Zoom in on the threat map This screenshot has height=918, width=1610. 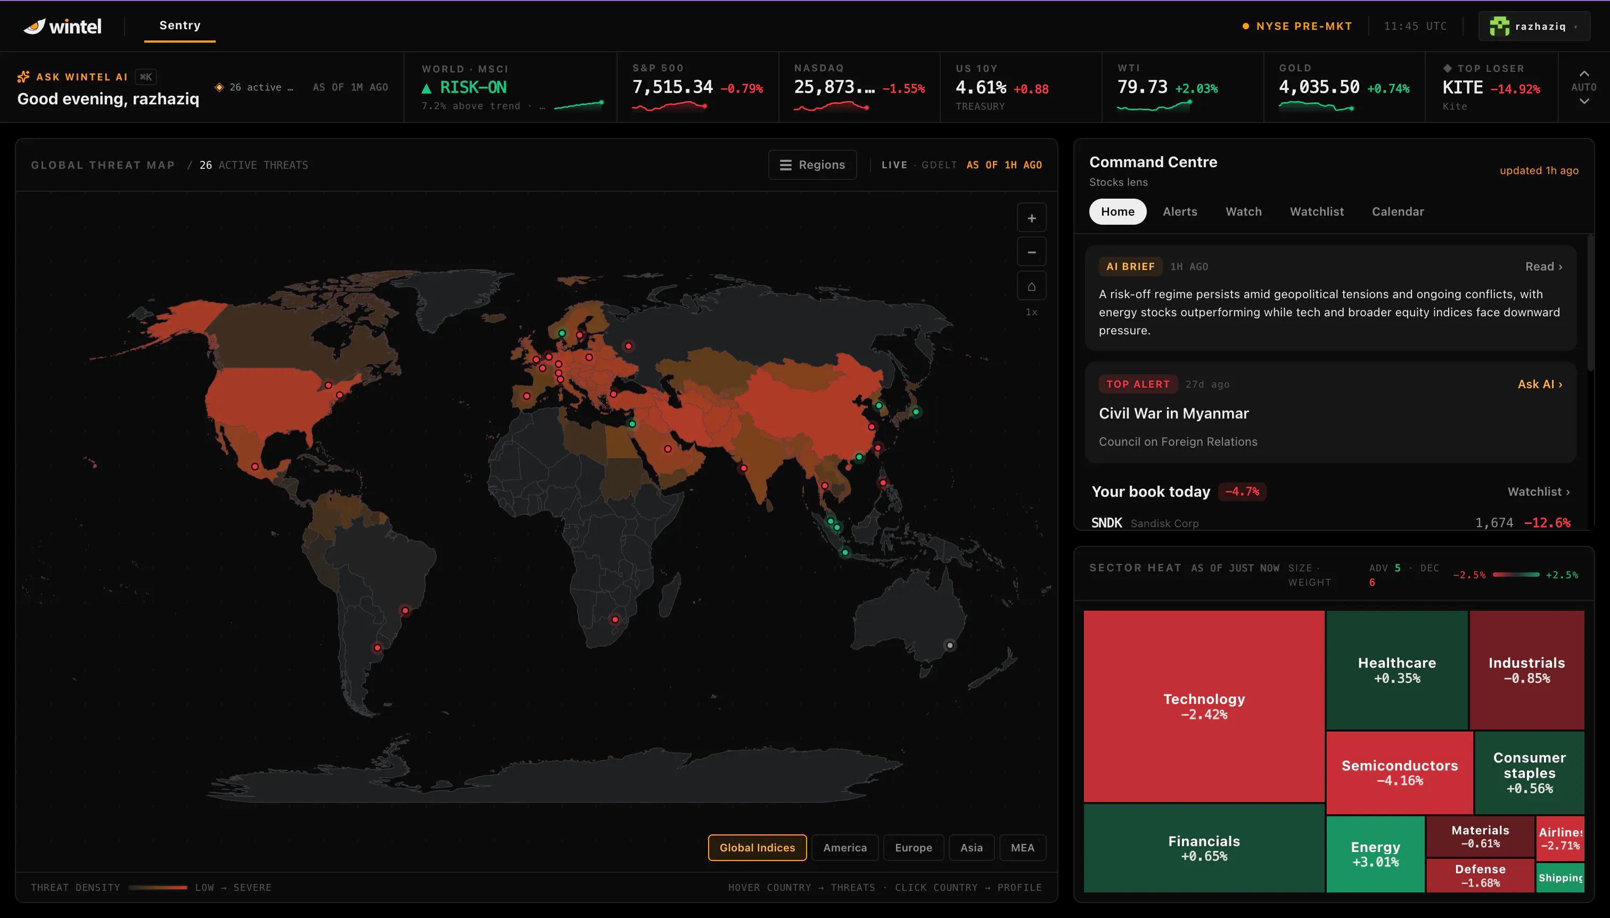(x=1031, y=218)
